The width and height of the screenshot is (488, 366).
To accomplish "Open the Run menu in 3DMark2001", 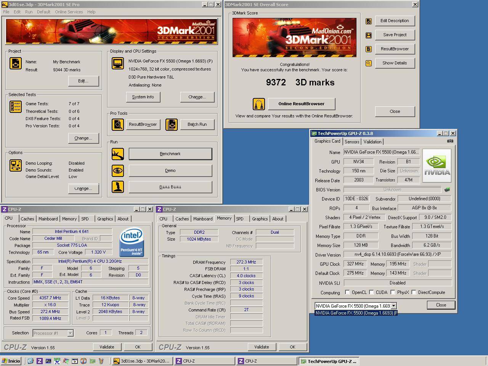I will point(29,12).
